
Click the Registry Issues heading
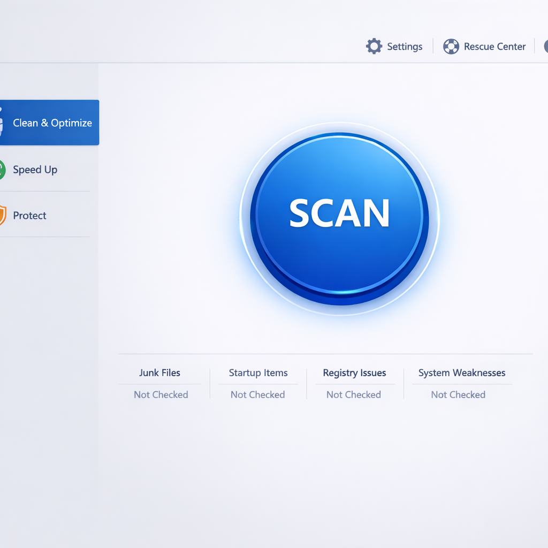[x=354, y=373]
